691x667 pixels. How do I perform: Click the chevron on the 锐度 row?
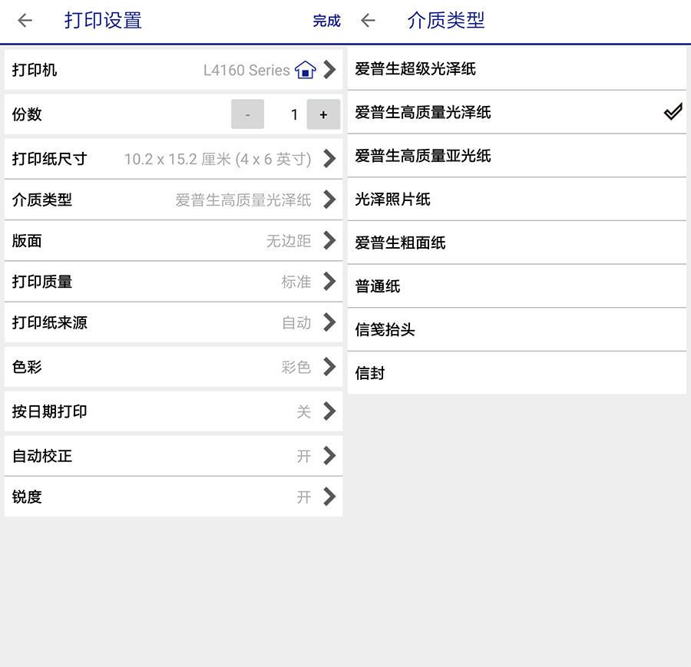[x=330, y=497]
